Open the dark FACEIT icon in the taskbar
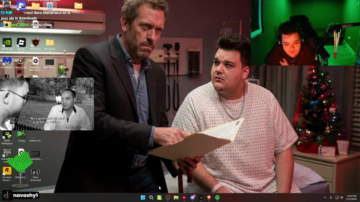 point(201,198)
